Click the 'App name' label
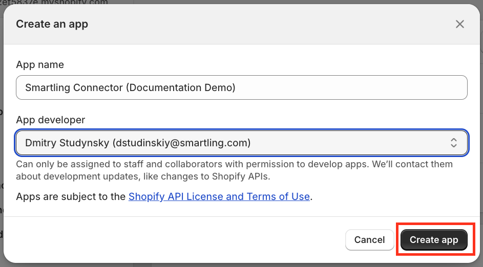 click(40, 64)
